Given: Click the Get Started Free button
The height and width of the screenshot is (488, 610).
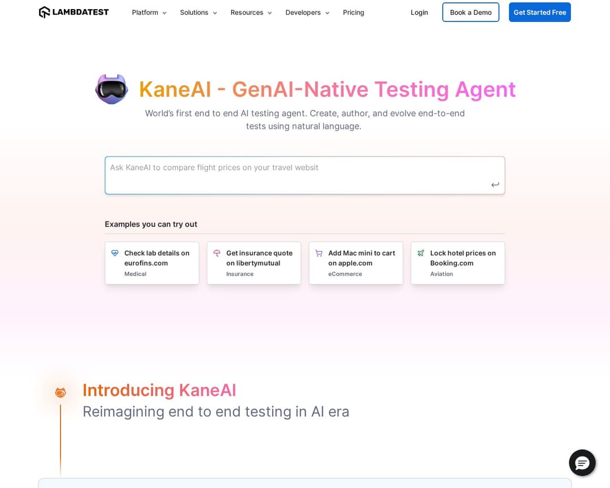Looking at the screenshot, I should 539,12.
